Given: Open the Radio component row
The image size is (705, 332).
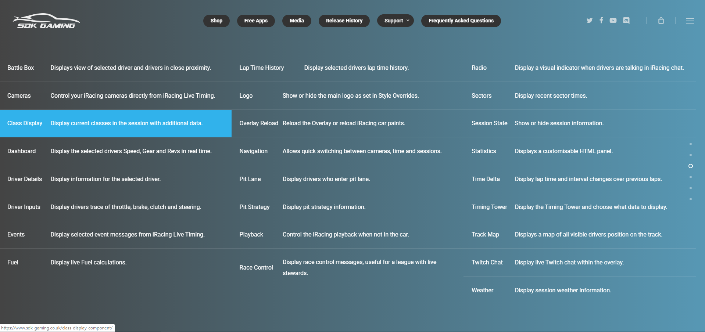Looking at the screenshot, I should (580, 68).
